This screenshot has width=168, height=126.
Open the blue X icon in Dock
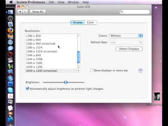click(10, 120)
